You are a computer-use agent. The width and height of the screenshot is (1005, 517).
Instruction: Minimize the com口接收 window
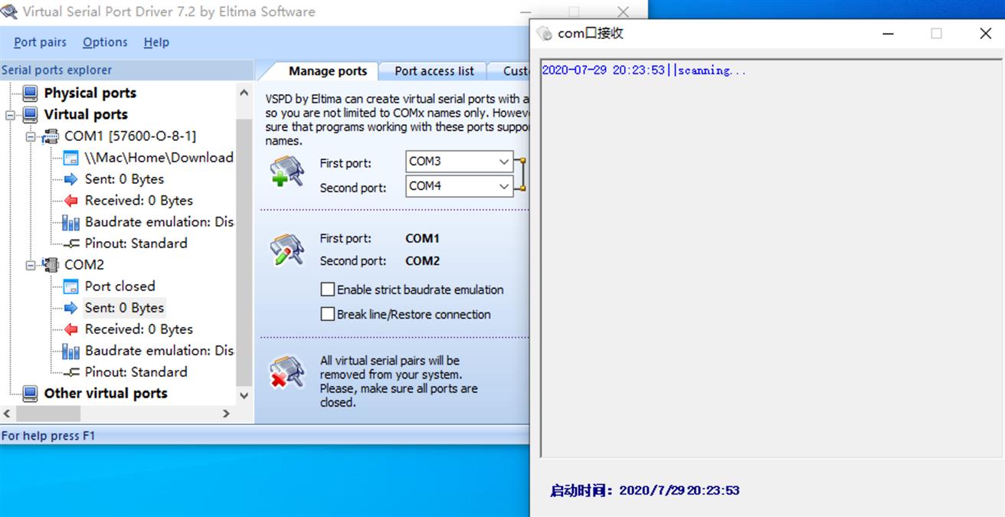[x=889, y=34]
